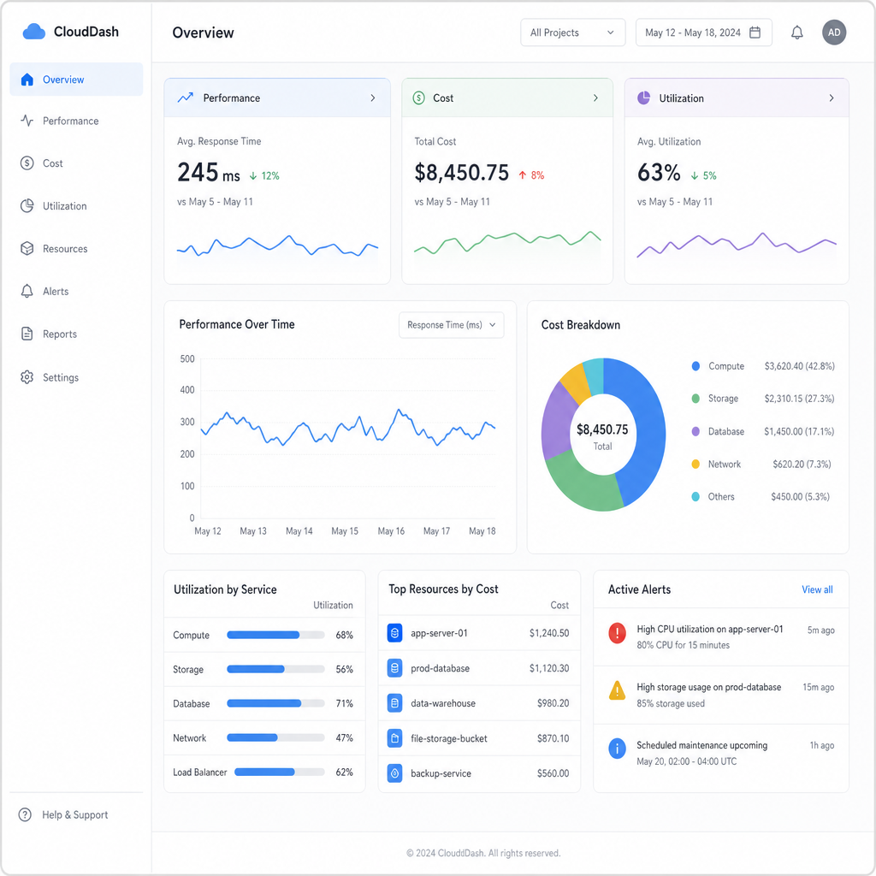The image size is (876, 876).
Task: Click the 245 ms response time value
Action: click(x=209, y=173)
